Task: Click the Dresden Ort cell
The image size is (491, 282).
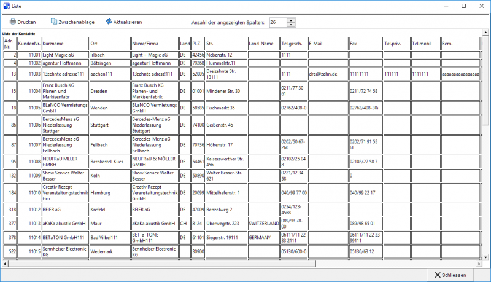Action: [x=110, y=91]
